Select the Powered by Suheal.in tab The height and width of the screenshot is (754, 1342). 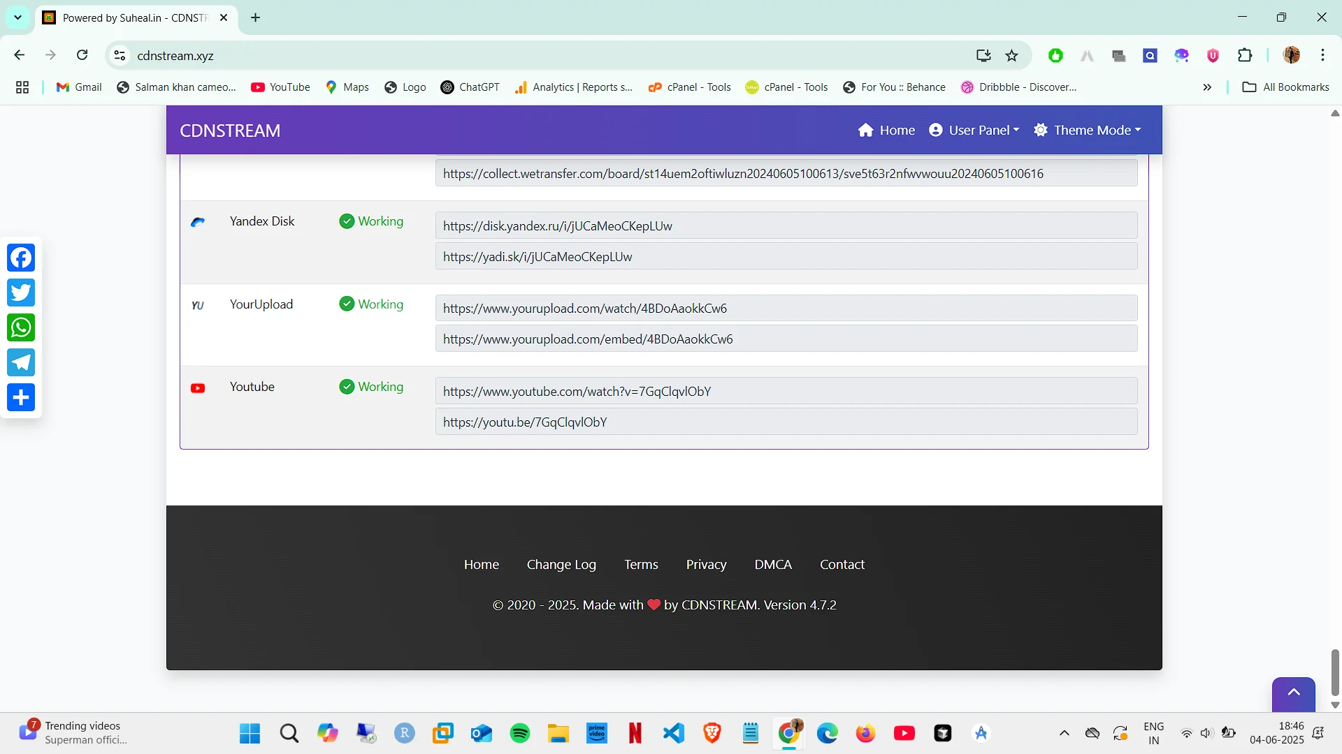click(135, 18)
